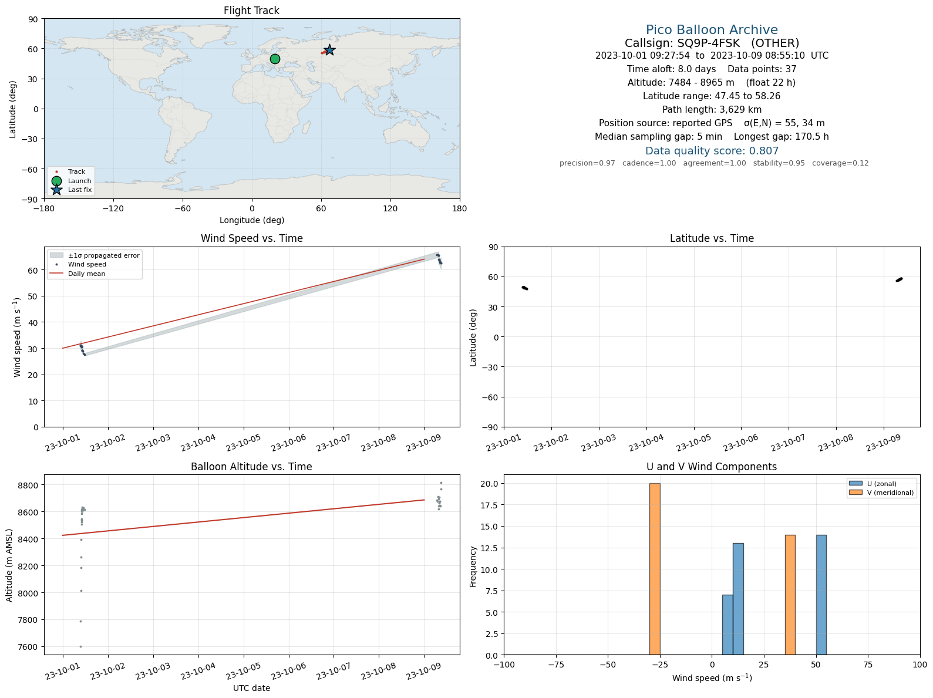Image resolution: width=933 pixels, height=698 pixels.
Task: Click the Daily mean legend label
Action: [87, 274]
